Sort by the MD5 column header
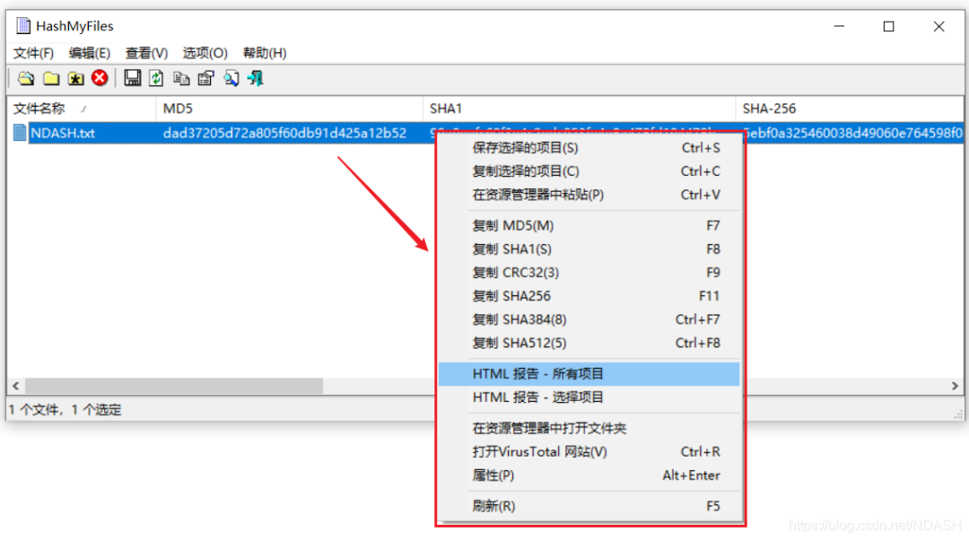 [x=289, y=109]
